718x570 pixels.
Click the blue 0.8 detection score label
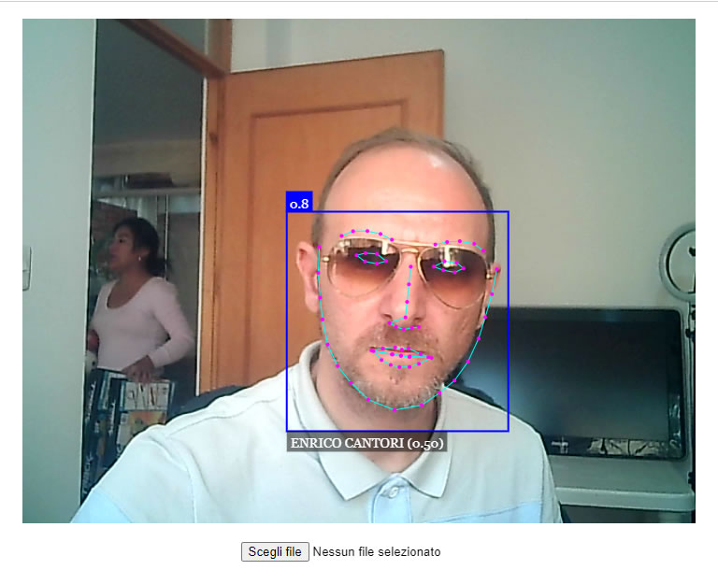(x=299, y=203)
